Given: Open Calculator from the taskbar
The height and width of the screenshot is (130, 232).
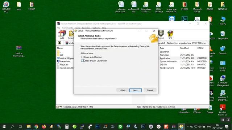Looking at the screenshot, I should (67, 127).
